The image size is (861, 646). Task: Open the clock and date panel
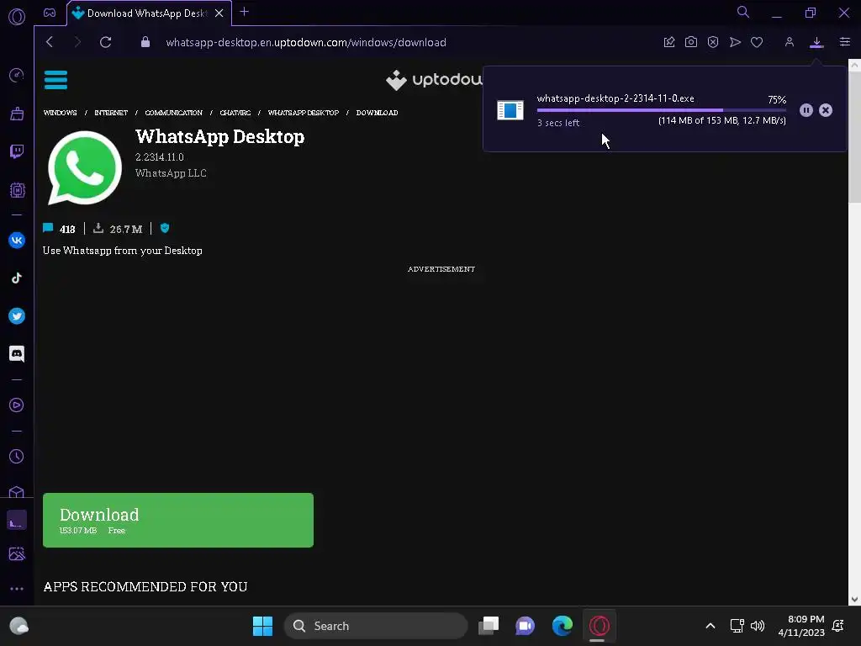(801, 626)
